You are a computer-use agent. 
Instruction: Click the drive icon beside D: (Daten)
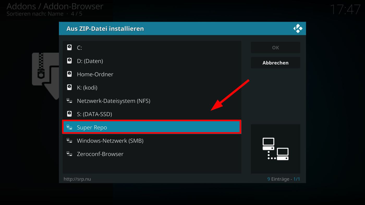pyautogui.click(x=69, y=61)
